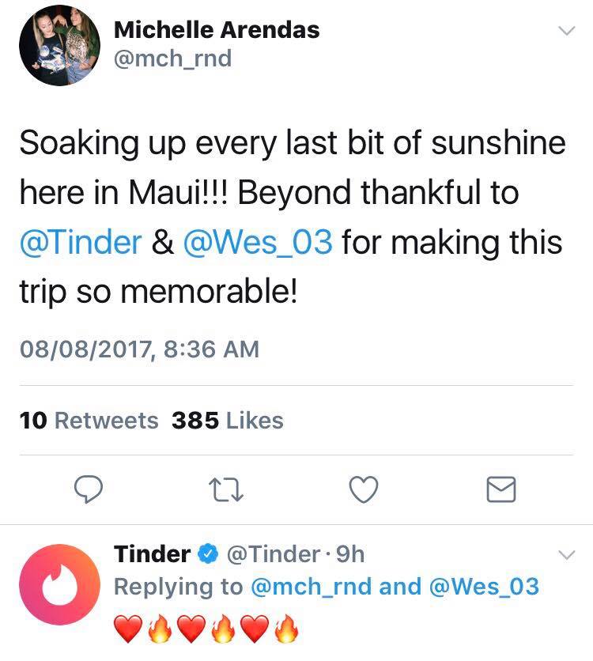
Task: Tap the heart and fire emoji reply
Action: [208, 630]
